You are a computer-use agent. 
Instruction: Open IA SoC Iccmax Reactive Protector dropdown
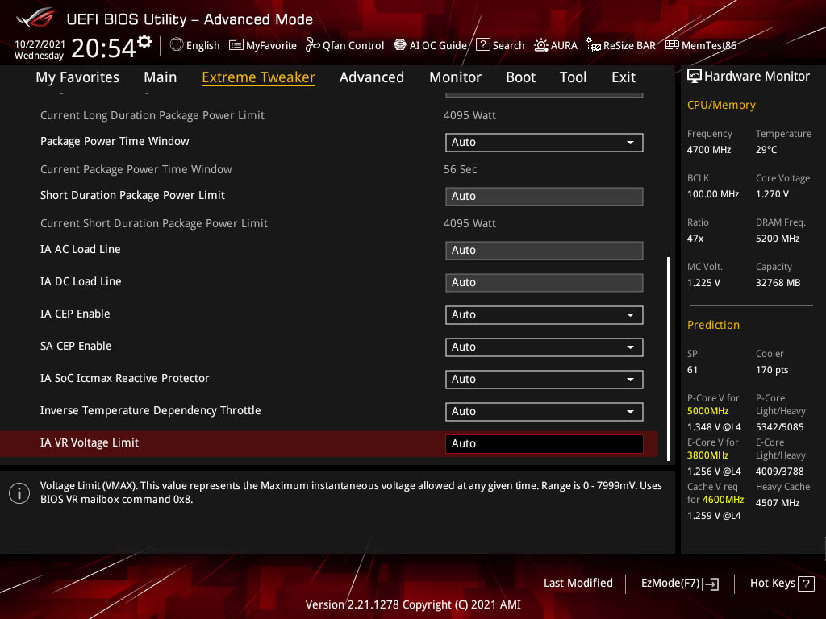[x=544, y=379]
